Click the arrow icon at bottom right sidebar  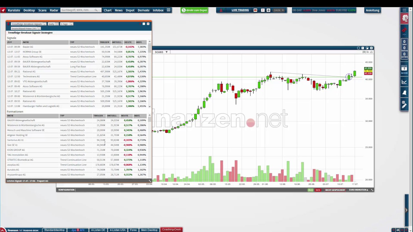click(406, 210)
